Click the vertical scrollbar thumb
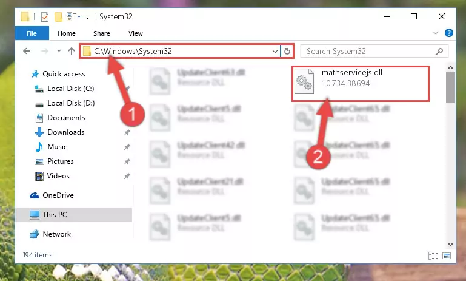 [450, 87]
